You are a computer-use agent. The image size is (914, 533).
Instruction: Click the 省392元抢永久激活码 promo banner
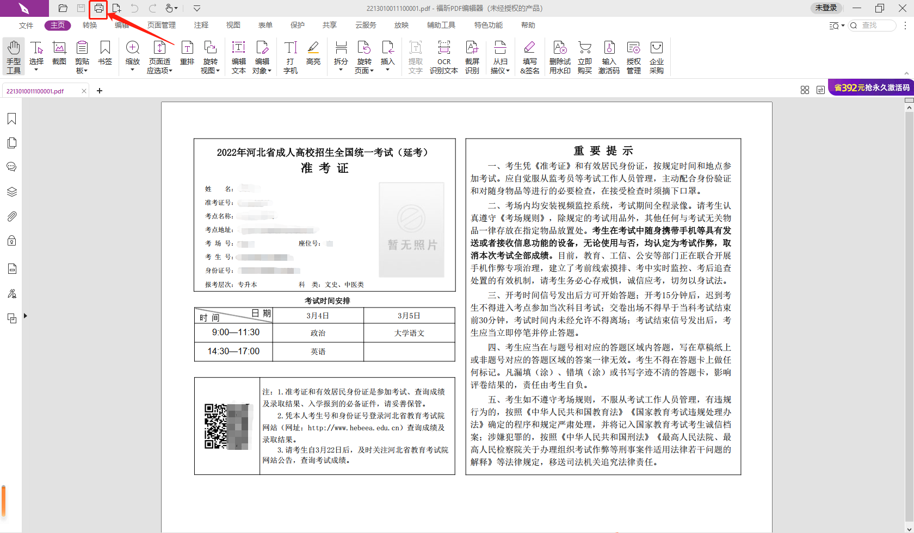[871, 87]
